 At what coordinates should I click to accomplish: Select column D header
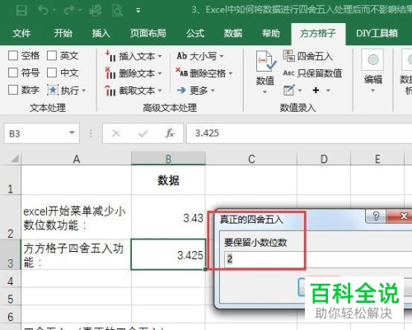pyautogui.click(x=324, y=159)
